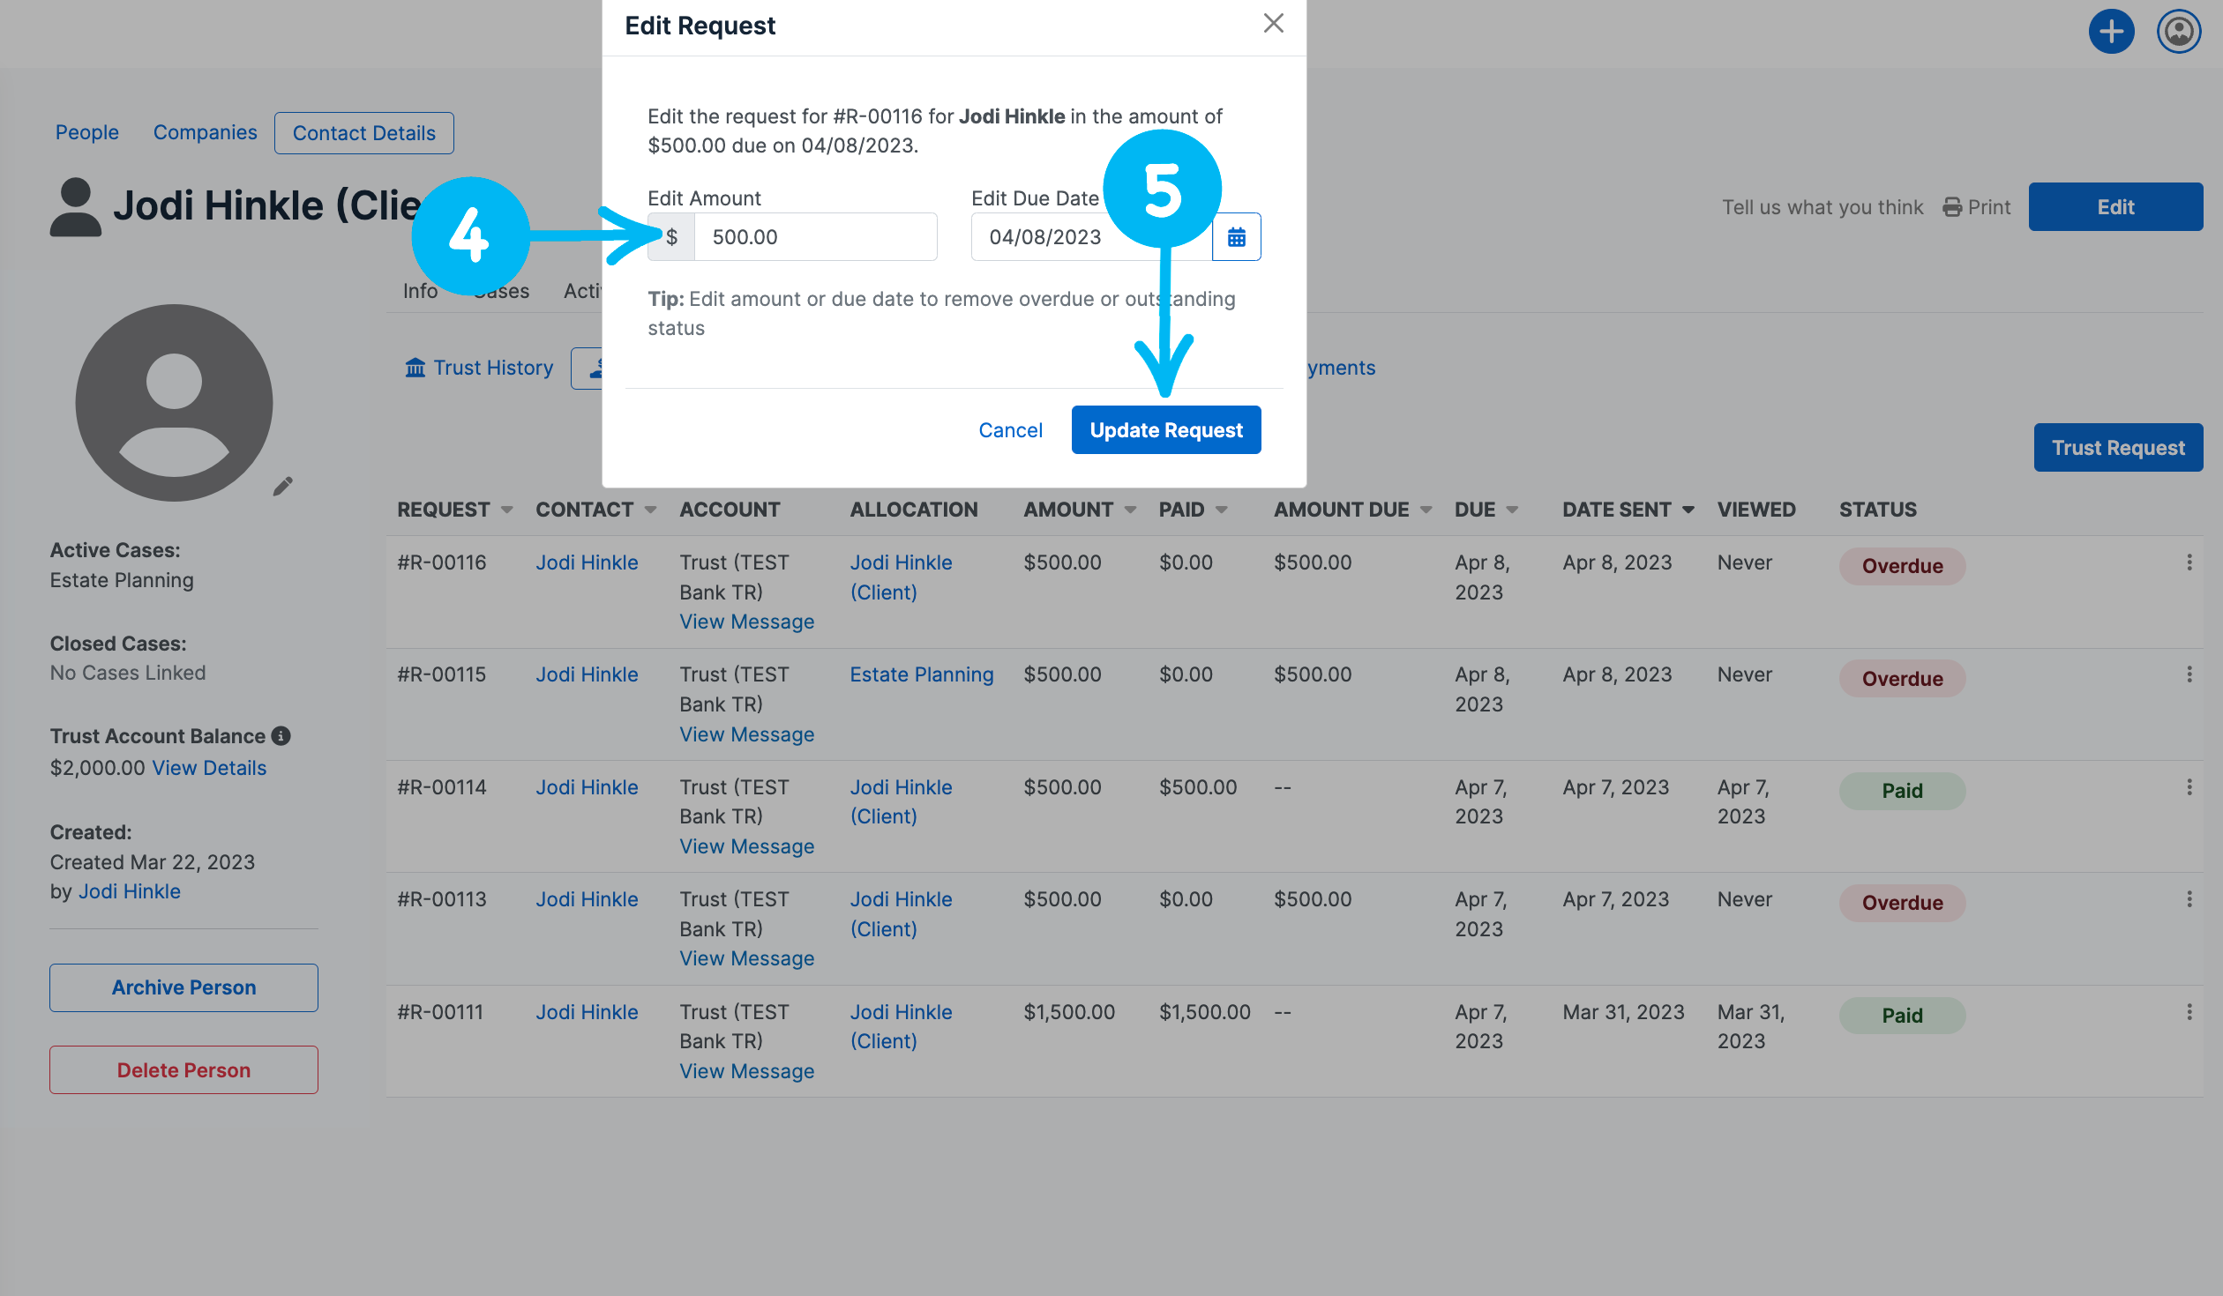2223x1296 pixels.
Task: Sort by AMOUNT DUE column arrow
Action: tap(1426, 510)
